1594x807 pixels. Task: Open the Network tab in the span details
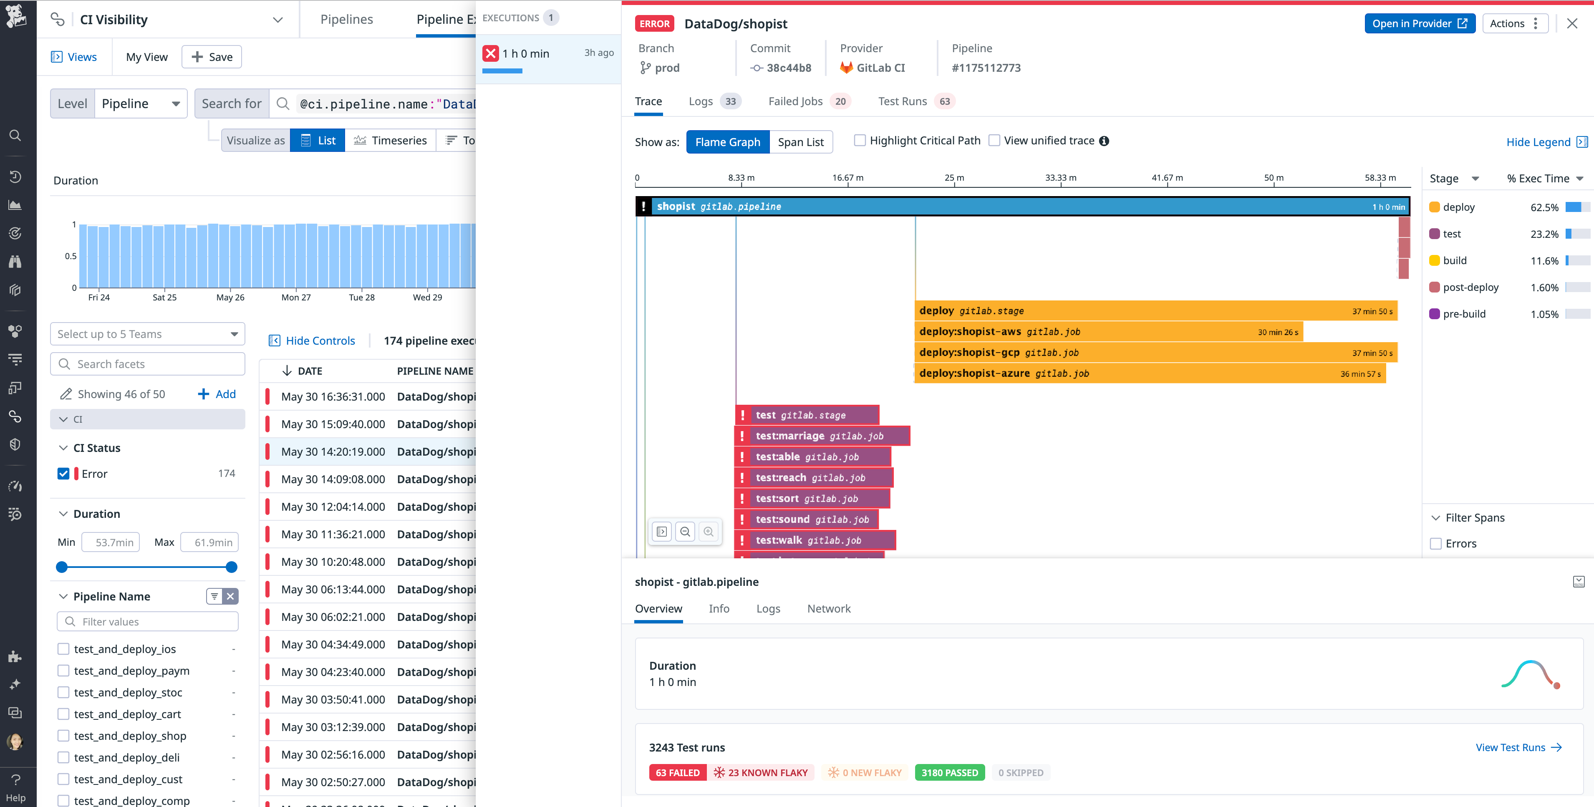(829, 609)
